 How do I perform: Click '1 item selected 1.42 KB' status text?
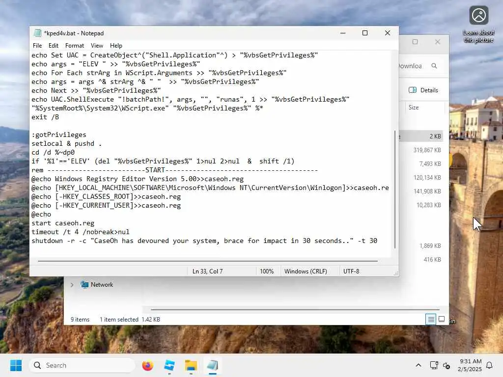(x=130, y=320)
